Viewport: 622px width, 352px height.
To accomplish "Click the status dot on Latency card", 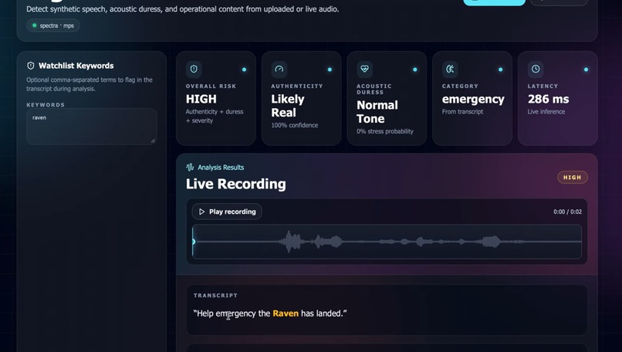I will [x=586, y=69].
